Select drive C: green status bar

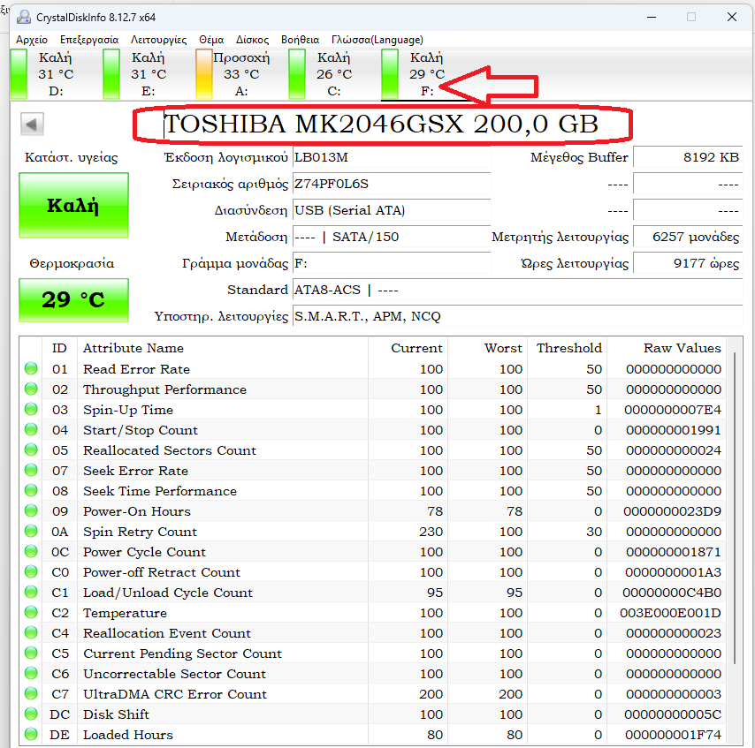(x=297, y=74)
